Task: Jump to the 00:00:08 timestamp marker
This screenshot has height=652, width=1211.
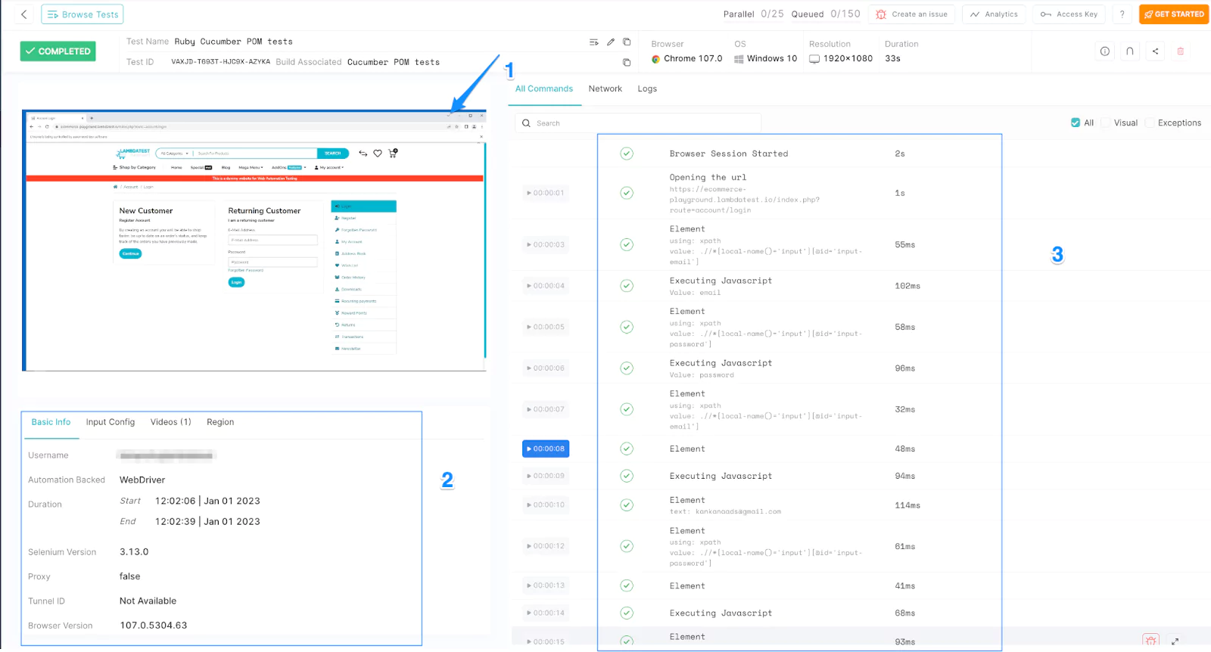Action: click(546, 449)
